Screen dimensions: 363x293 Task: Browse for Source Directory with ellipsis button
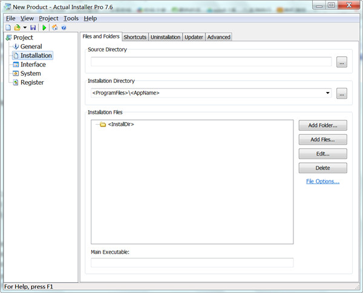pyautogui.click(x=342, y=62)
